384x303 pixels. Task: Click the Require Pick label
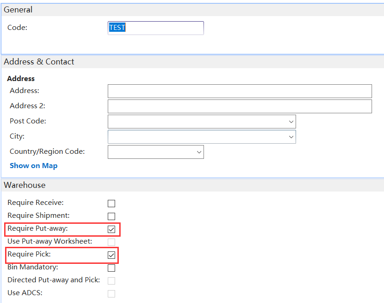pos(29,254)
